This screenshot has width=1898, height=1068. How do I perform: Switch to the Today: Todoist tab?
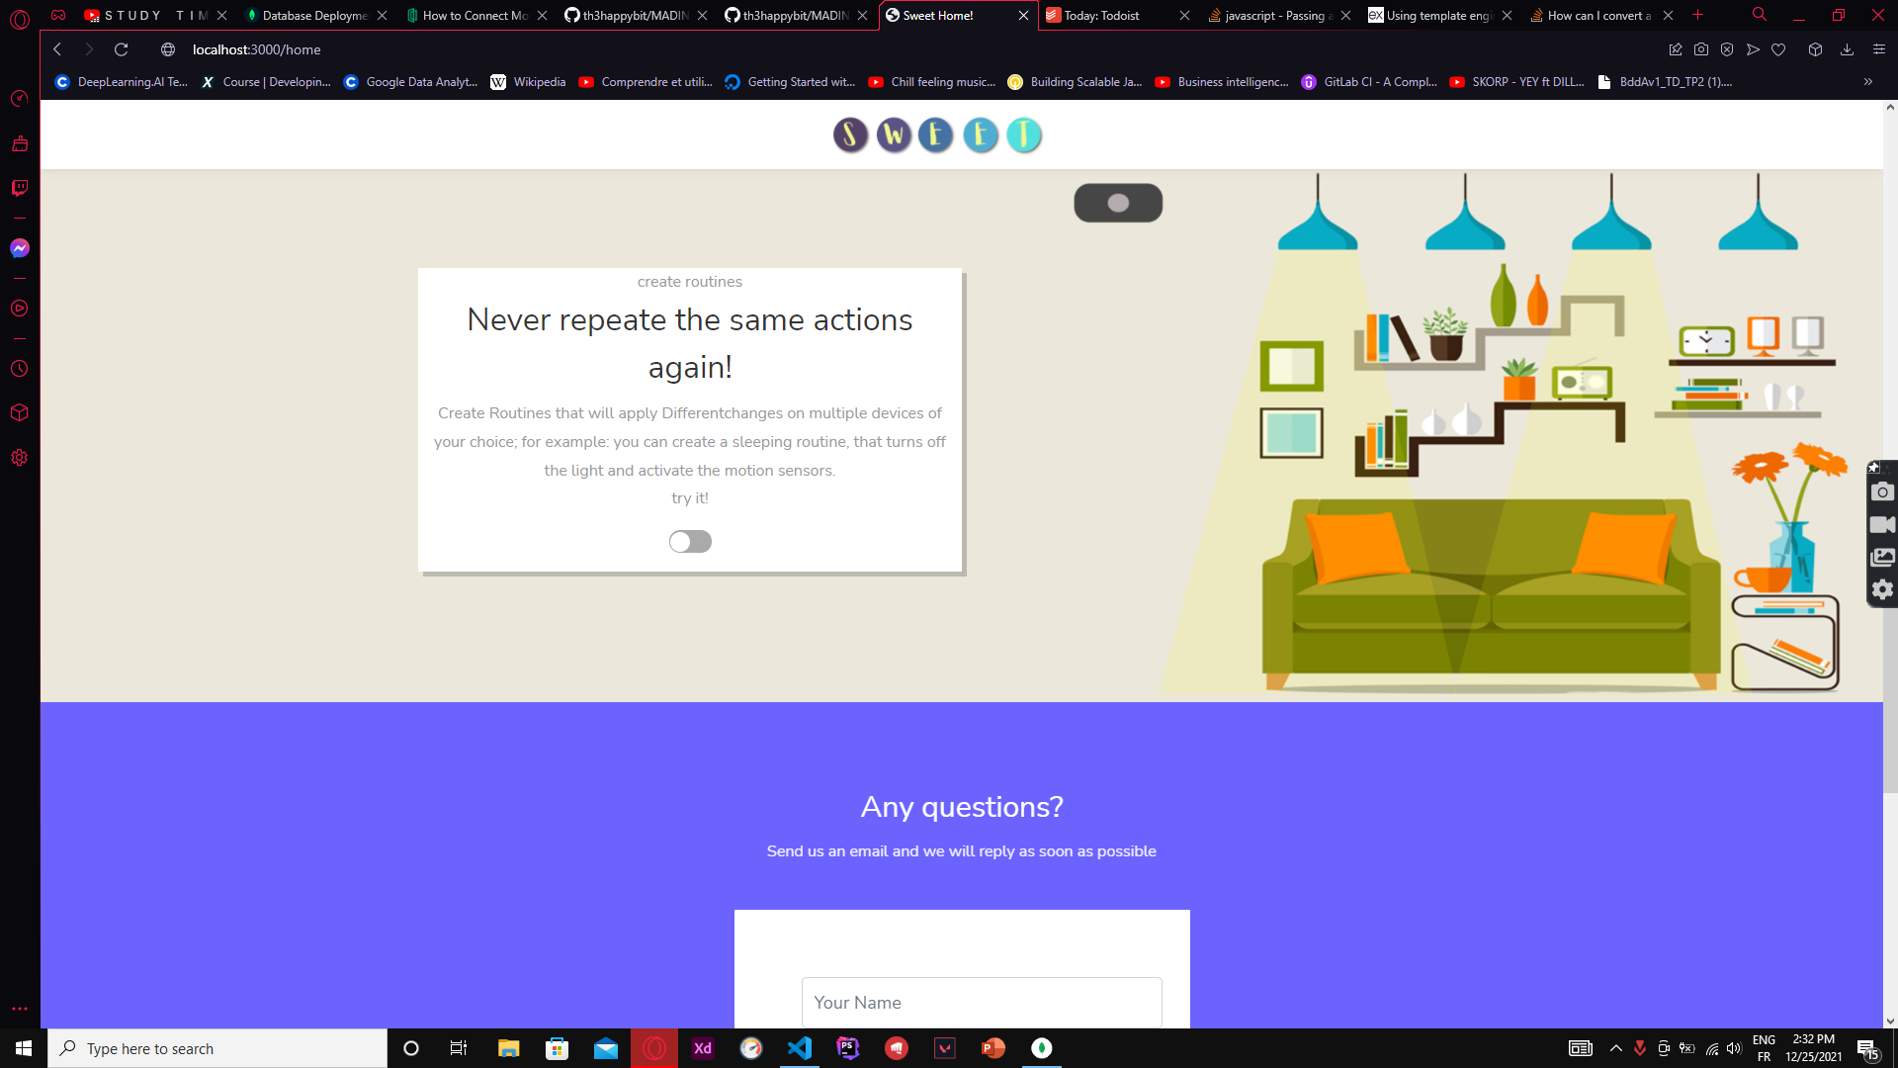1101,16
